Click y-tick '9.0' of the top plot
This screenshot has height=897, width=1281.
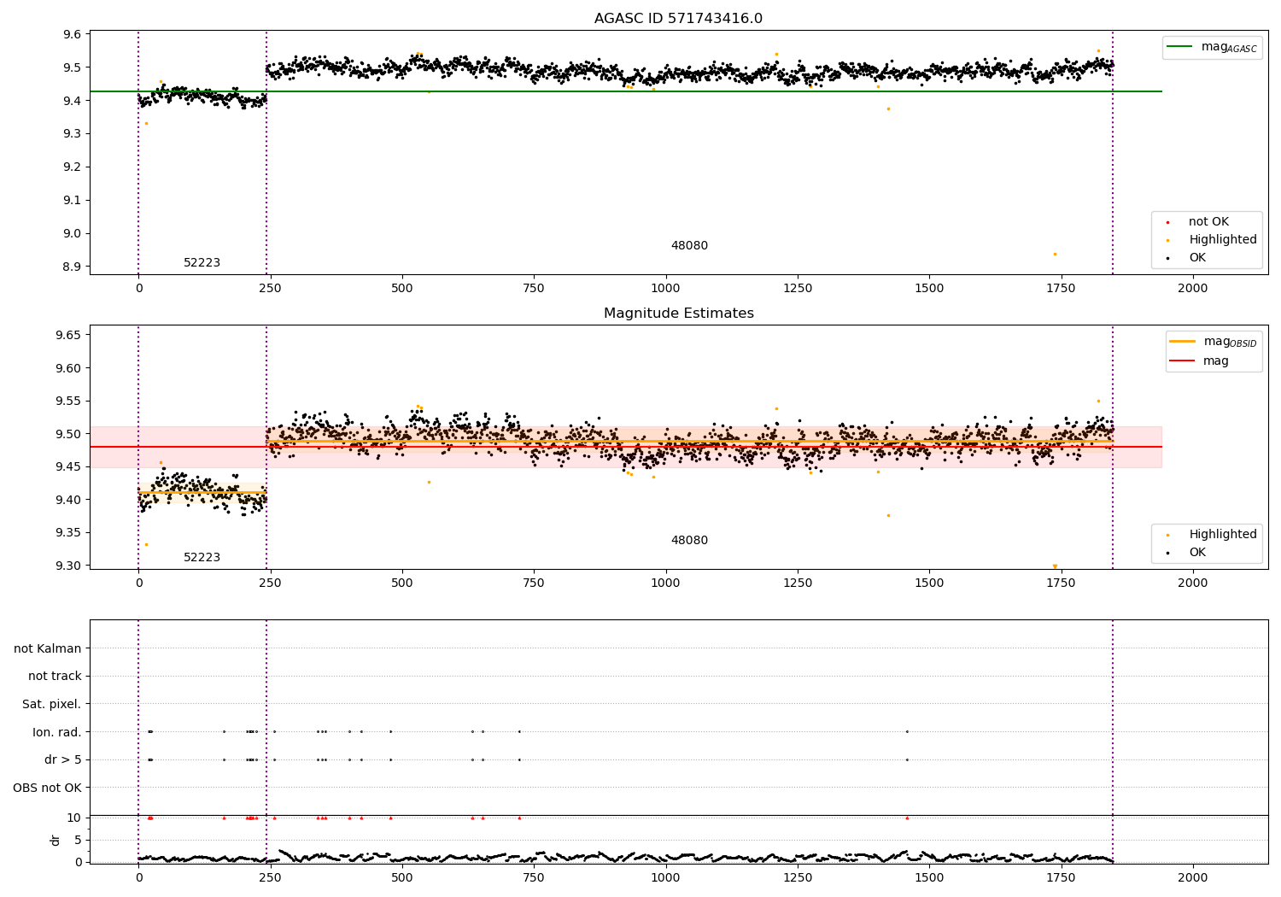click(x=73, y=234)
